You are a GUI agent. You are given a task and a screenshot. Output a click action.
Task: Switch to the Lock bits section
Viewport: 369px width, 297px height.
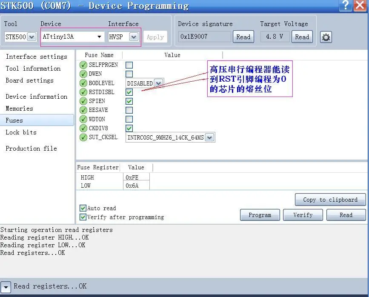pos(21,132)
